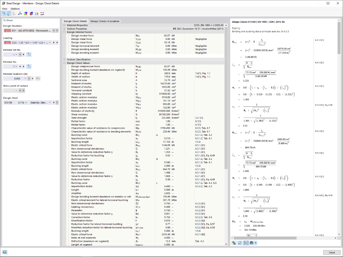Viewport: 343px width, 257px height.
Task: Go to next design check arrow
Action: point(57,102)
